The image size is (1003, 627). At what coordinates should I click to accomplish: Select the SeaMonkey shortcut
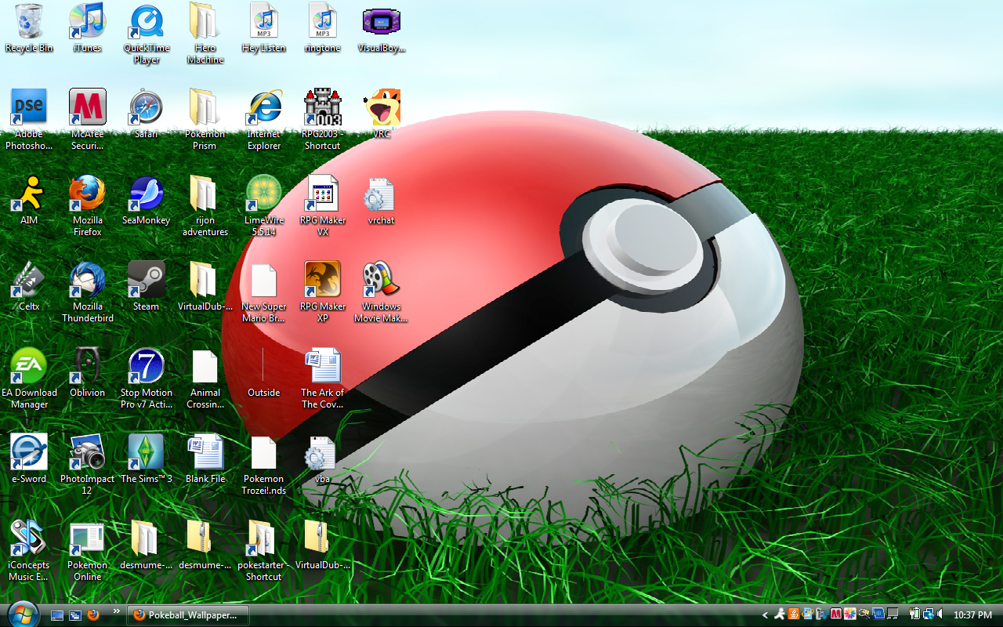(x=147, y=201)
